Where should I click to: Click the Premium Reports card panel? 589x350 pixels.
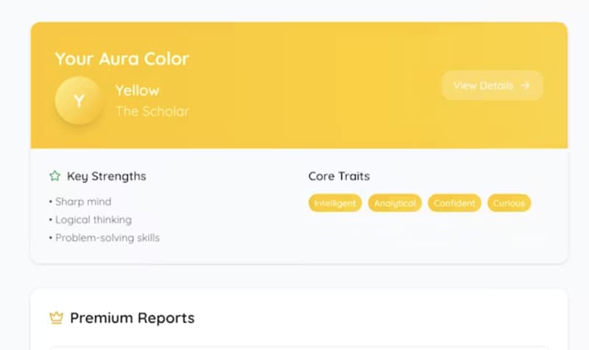click(x=299, y=319)
